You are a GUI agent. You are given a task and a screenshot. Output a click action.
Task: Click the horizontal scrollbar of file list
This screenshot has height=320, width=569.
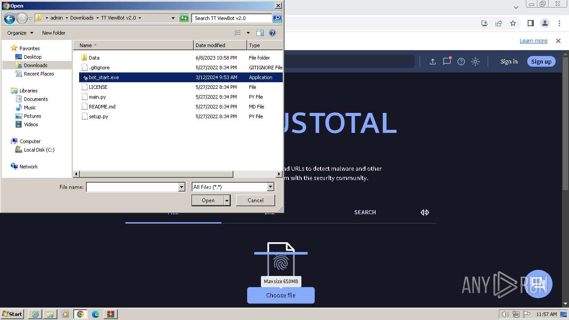pyautogui.click(x=156, y=174)
